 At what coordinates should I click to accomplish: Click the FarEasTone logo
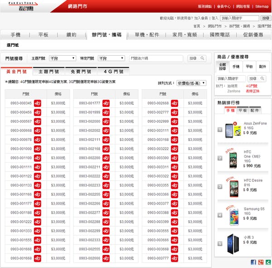(23, 6)
